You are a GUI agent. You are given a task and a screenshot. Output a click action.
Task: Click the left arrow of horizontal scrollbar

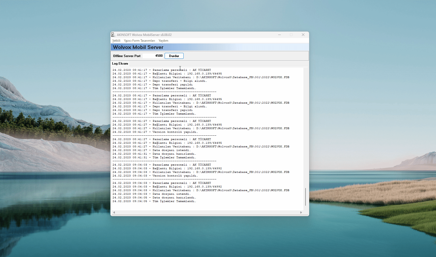(x=114, y=212)
